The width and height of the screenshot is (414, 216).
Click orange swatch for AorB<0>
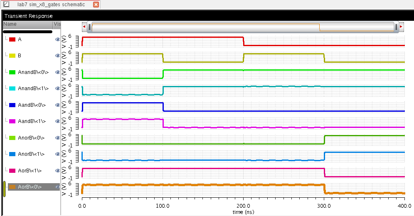click(12, 187)
